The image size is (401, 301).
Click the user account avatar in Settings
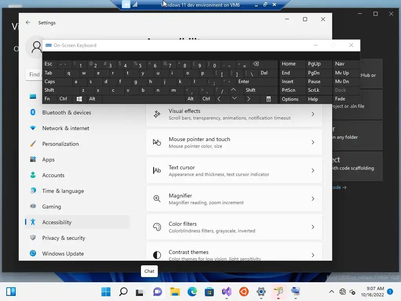36,47
